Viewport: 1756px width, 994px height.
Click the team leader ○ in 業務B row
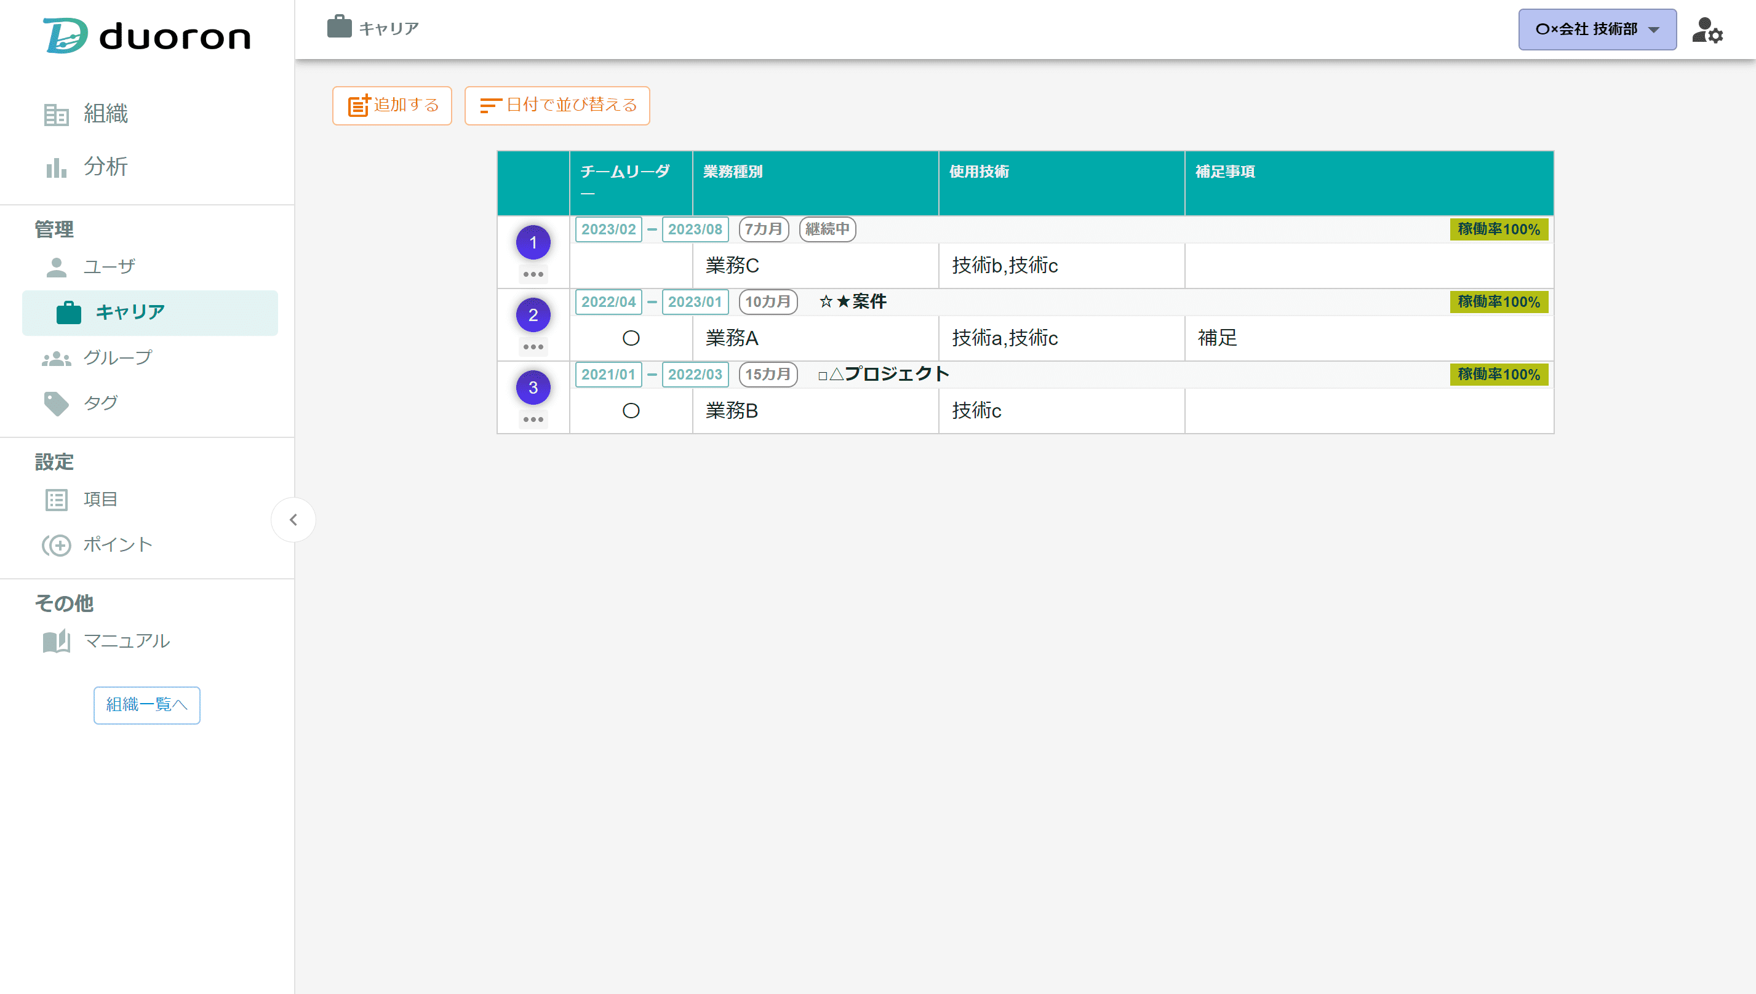pos(631,410)
